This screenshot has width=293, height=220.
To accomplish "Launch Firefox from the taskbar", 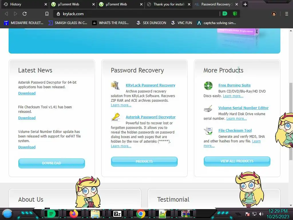I will click(x=74, y=214).
